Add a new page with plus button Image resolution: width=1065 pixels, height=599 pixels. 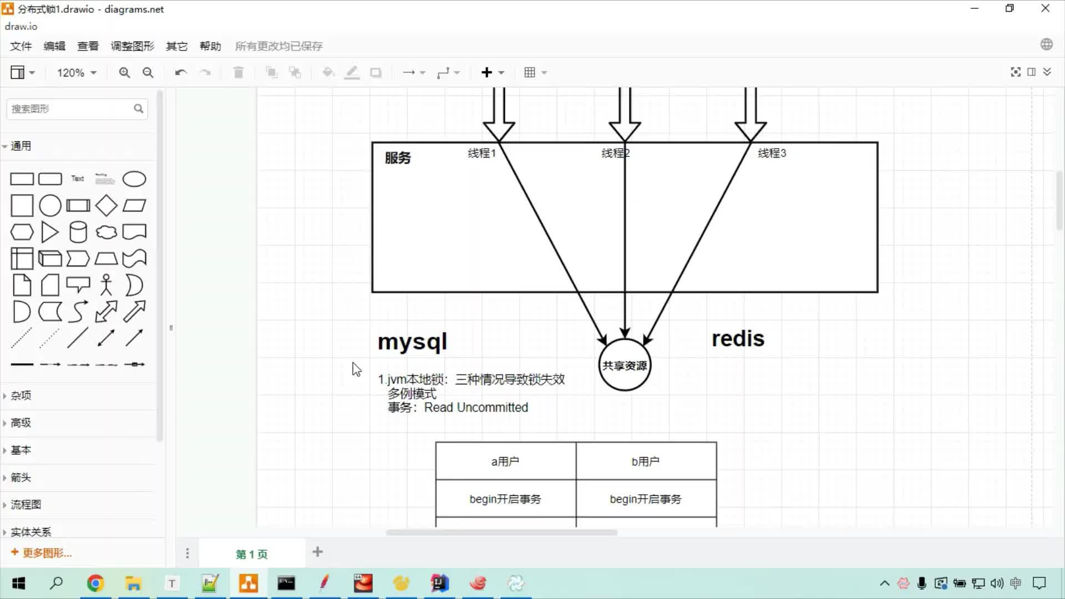pos(318,552)
